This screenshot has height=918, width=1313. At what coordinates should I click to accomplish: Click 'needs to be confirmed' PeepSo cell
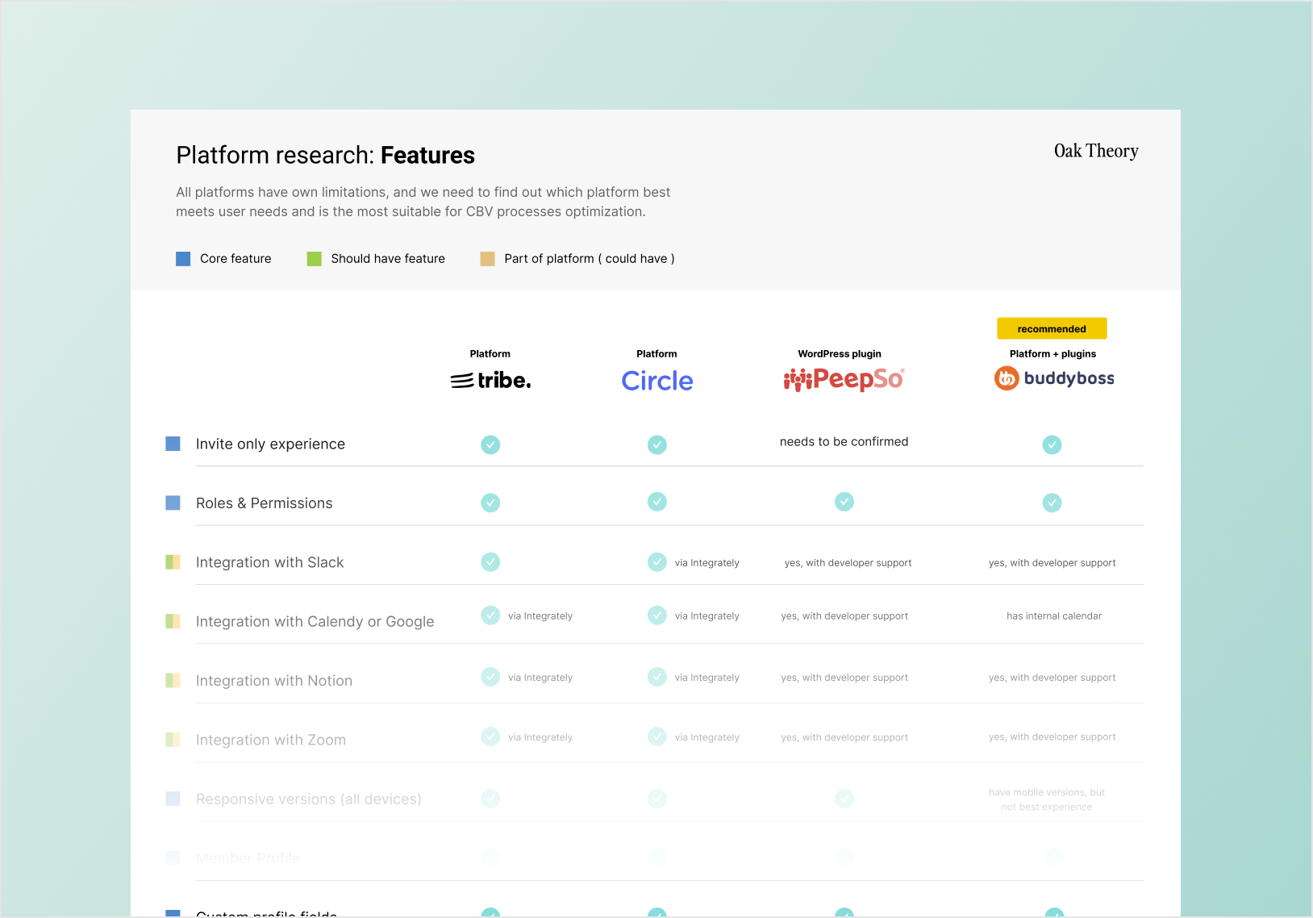click(x=844, y=441)
